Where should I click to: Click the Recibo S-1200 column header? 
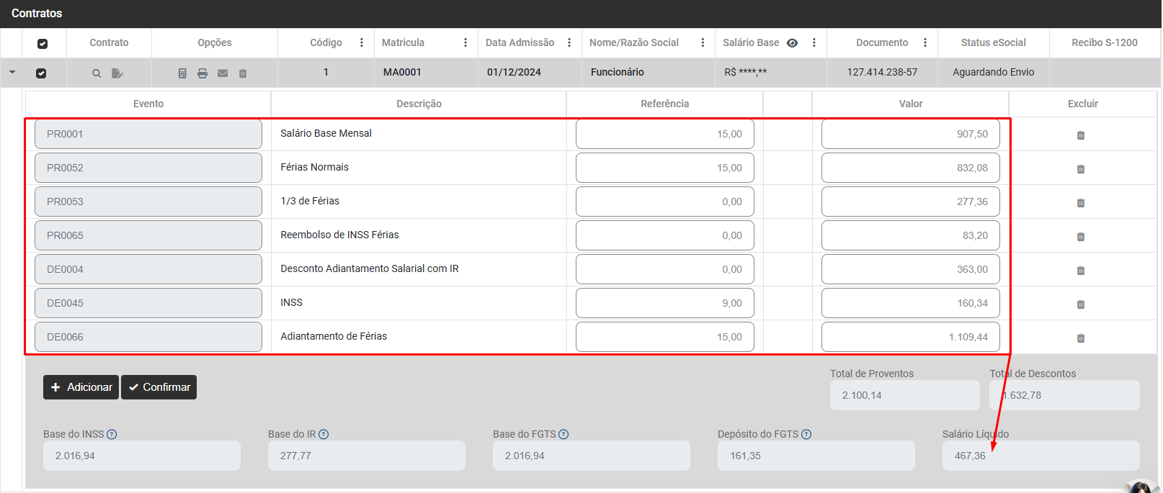1104,42
